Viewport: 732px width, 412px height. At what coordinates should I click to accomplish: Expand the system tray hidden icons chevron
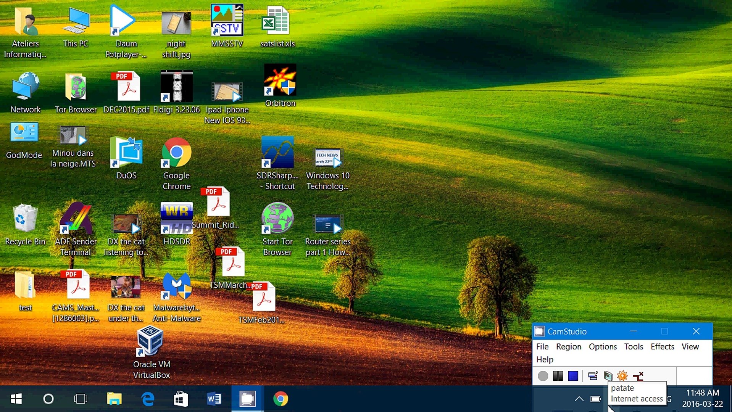(x=579, y=399)
